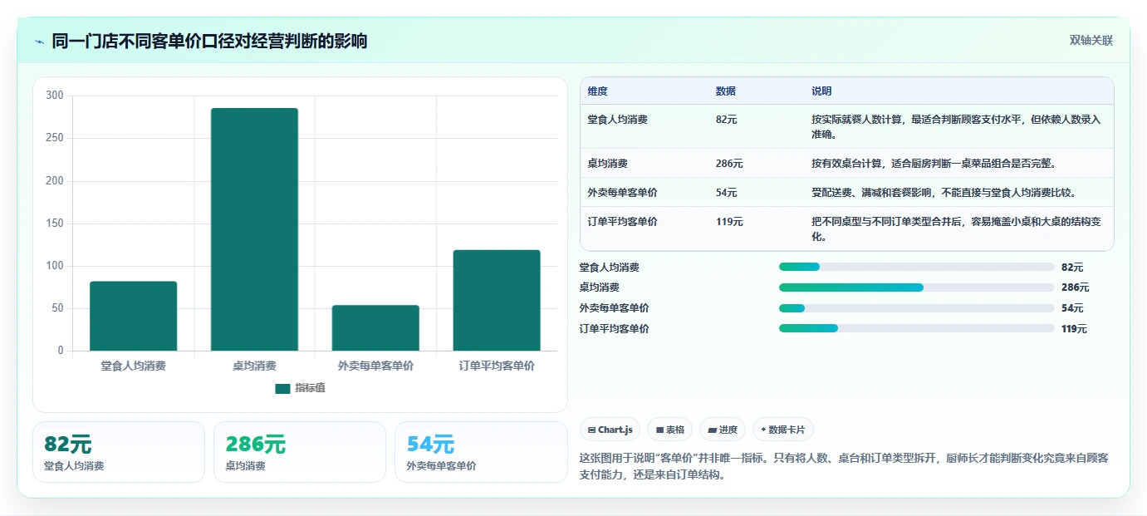Click the 82元 value in the table
The image size is (1147, 516).
(726, 120)
